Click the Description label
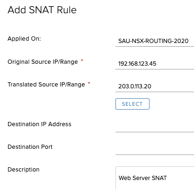The height and width of the screenshot is (189, 194). pos(24,170)
